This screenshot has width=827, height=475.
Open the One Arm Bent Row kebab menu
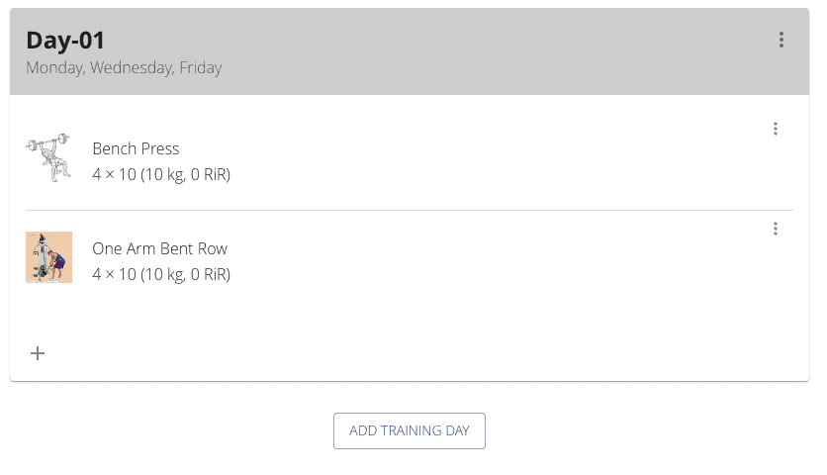776,229
